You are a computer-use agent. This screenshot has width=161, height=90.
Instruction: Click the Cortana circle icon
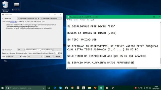8,88
